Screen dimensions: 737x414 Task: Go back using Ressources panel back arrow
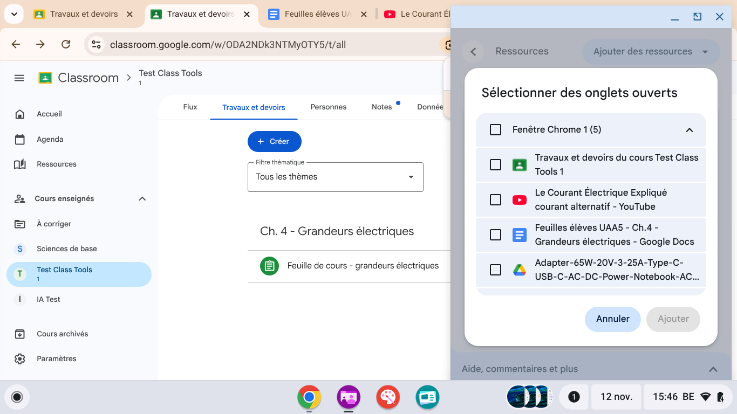[473, 52]
